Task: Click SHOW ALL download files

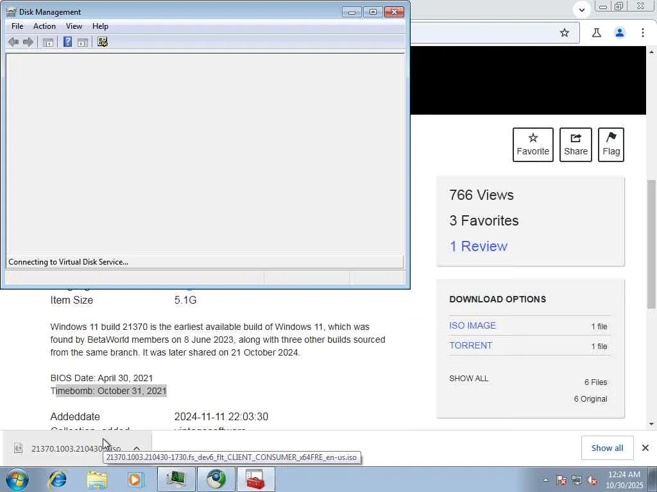Action: tap(468, 378)
